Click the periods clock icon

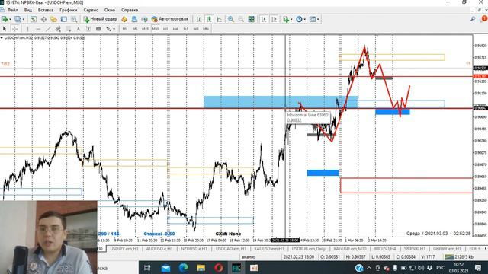point(299,19)
